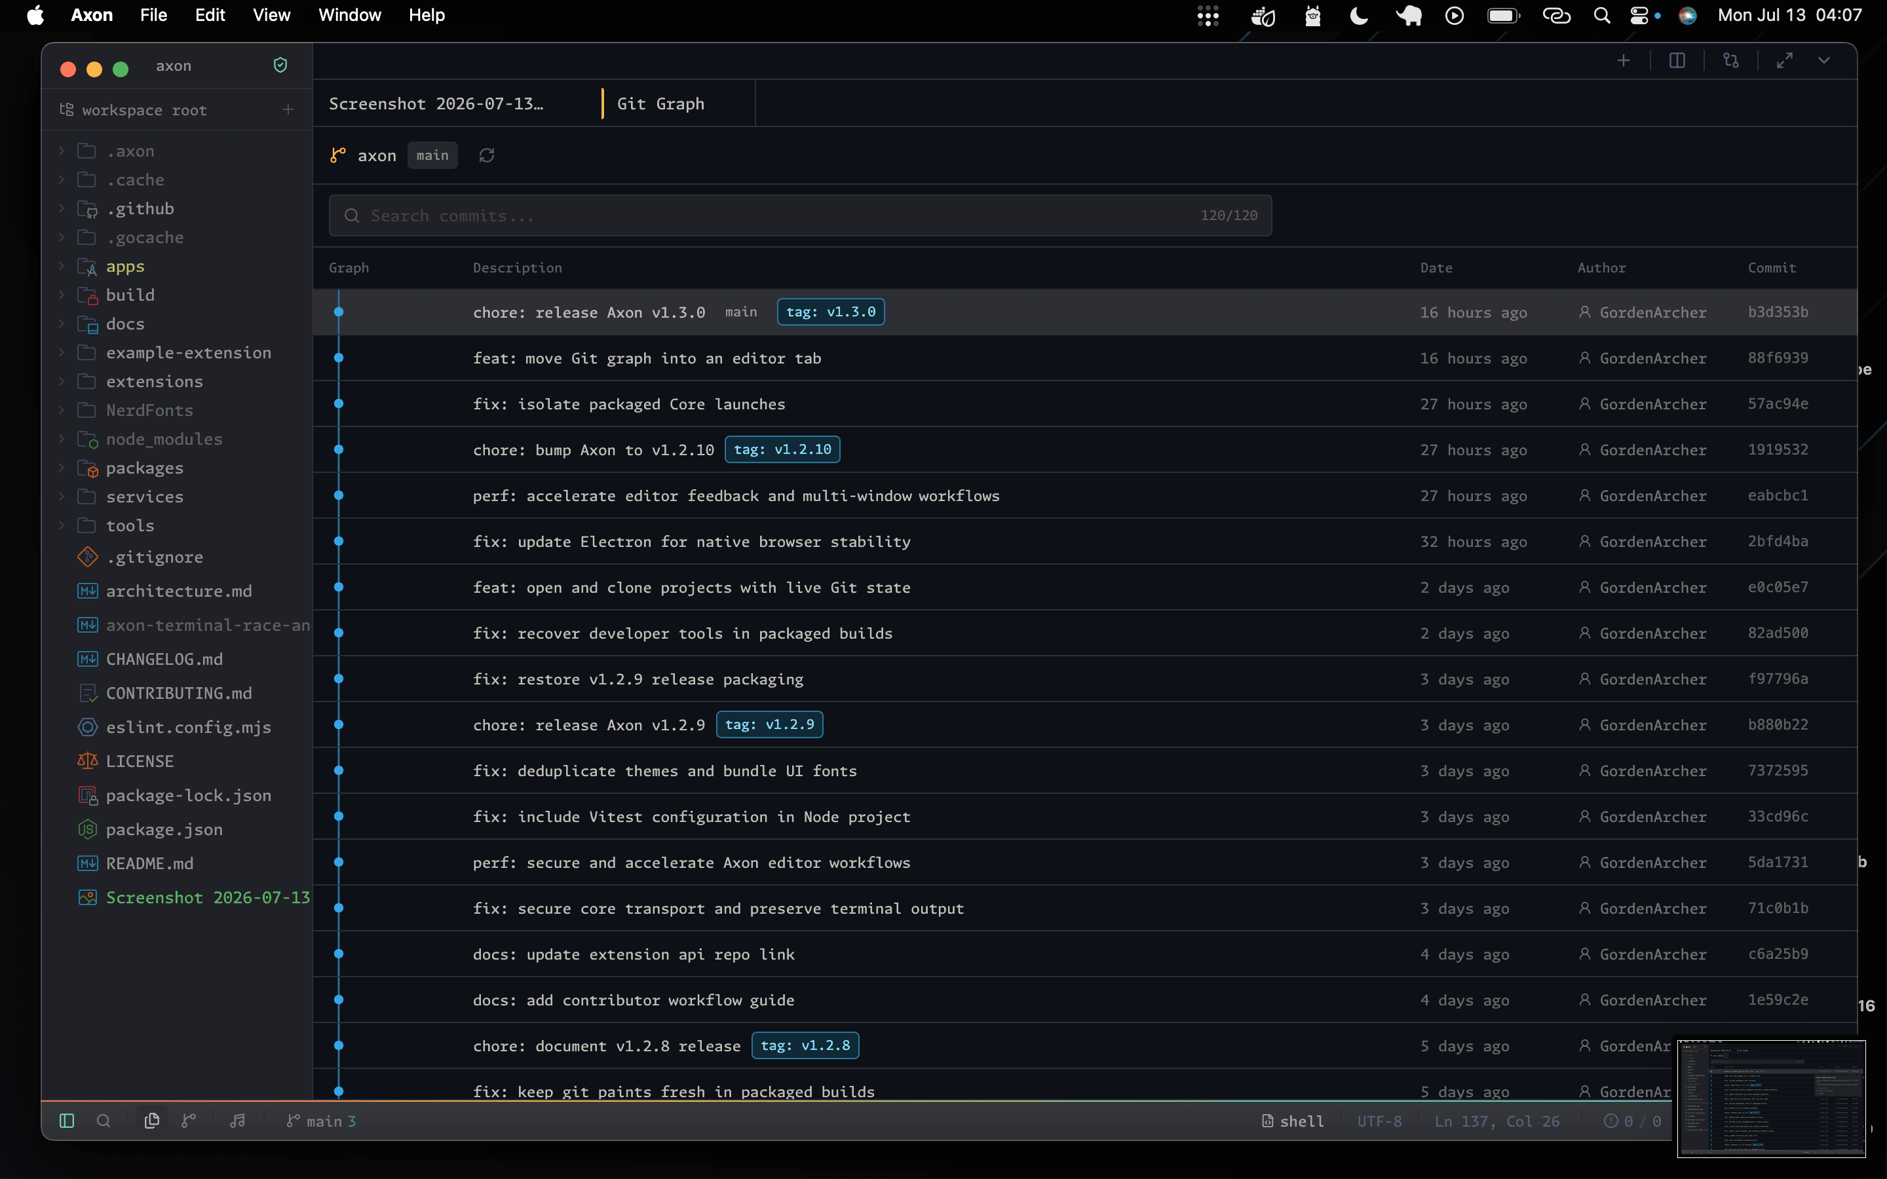Screen dimensions: 1887x1179
Task: Click the problems count 0 / 0
Action: click(x=1632, y=1121)
